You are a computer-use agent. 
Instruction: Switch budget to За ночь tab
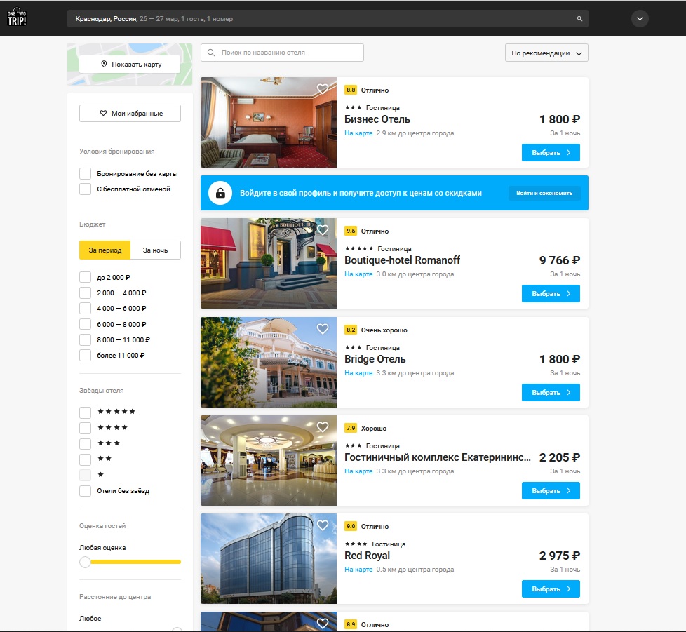155,250
